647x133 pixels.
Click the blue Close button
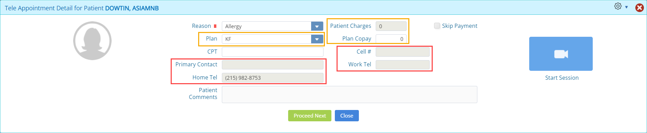point(347,116)
